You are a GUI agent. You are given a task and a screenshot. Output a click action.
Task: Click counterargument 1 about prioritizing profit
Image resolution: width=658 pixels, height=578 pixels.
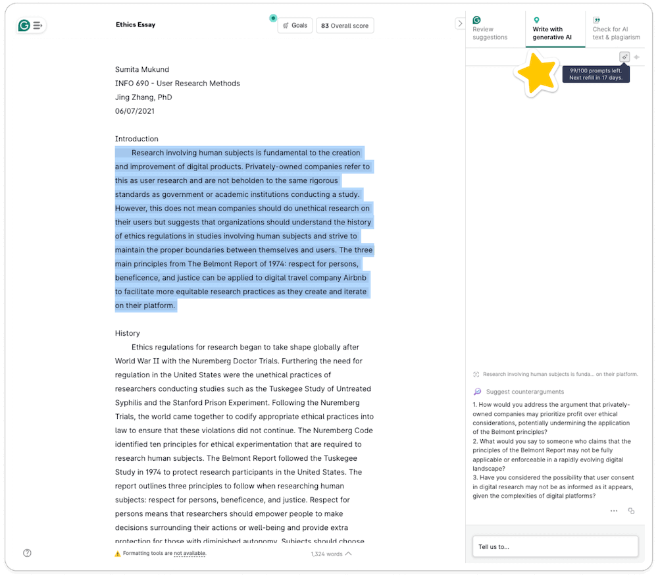pos(551,418)
